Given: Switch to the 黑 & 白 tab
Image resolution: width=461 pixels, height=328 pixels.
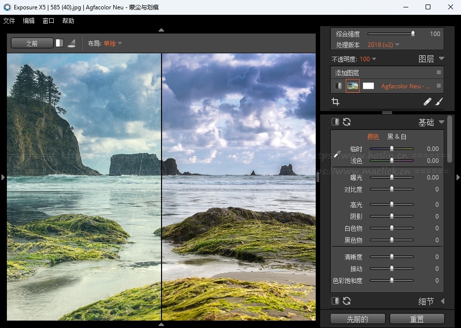Looking at the screenshot, I should [396, 137].
